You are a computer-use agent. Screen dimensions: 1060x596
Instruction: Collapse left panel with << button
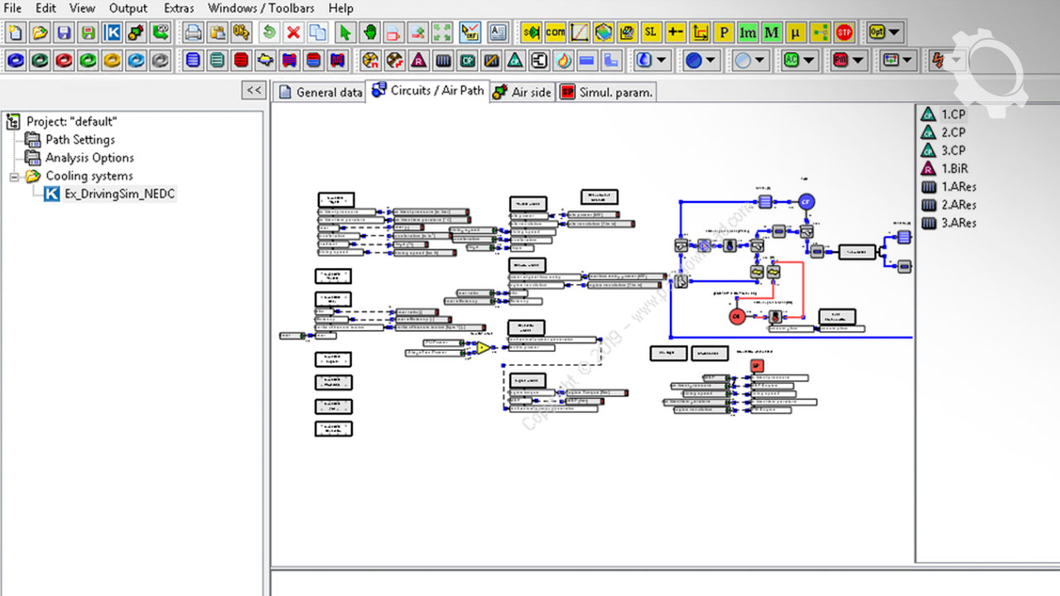253,90
